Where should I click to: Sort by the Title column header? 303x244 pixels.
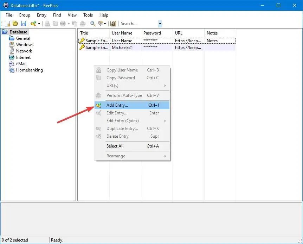(94, 33)
